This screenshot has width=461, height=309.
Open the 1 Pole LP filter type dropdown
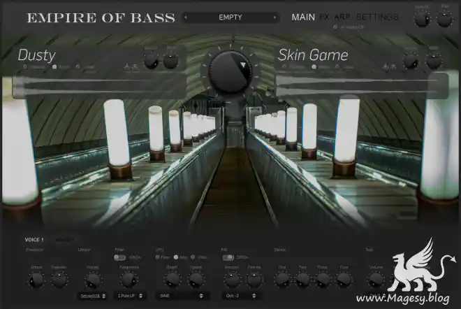pyautogui.click(x=130, y=296)
